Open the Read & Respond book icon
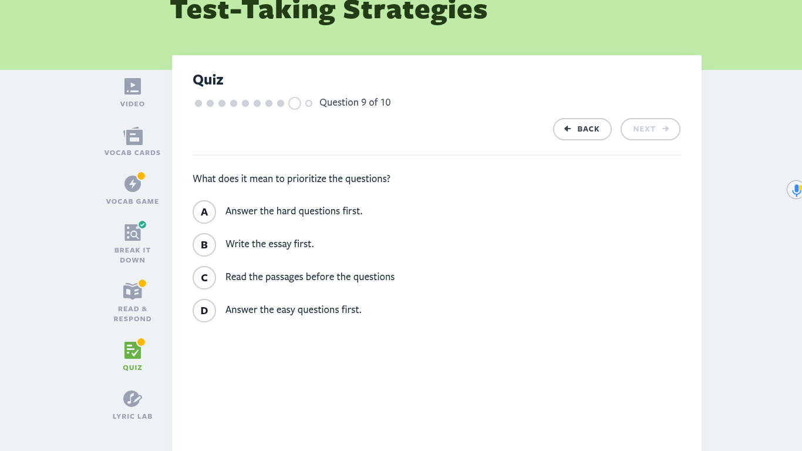 pyautogui.click(x=133, y=291)
